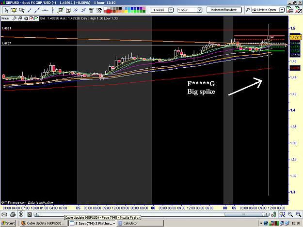Select the arrow pointer tool
303x227 pixels.
click(6, 10)
